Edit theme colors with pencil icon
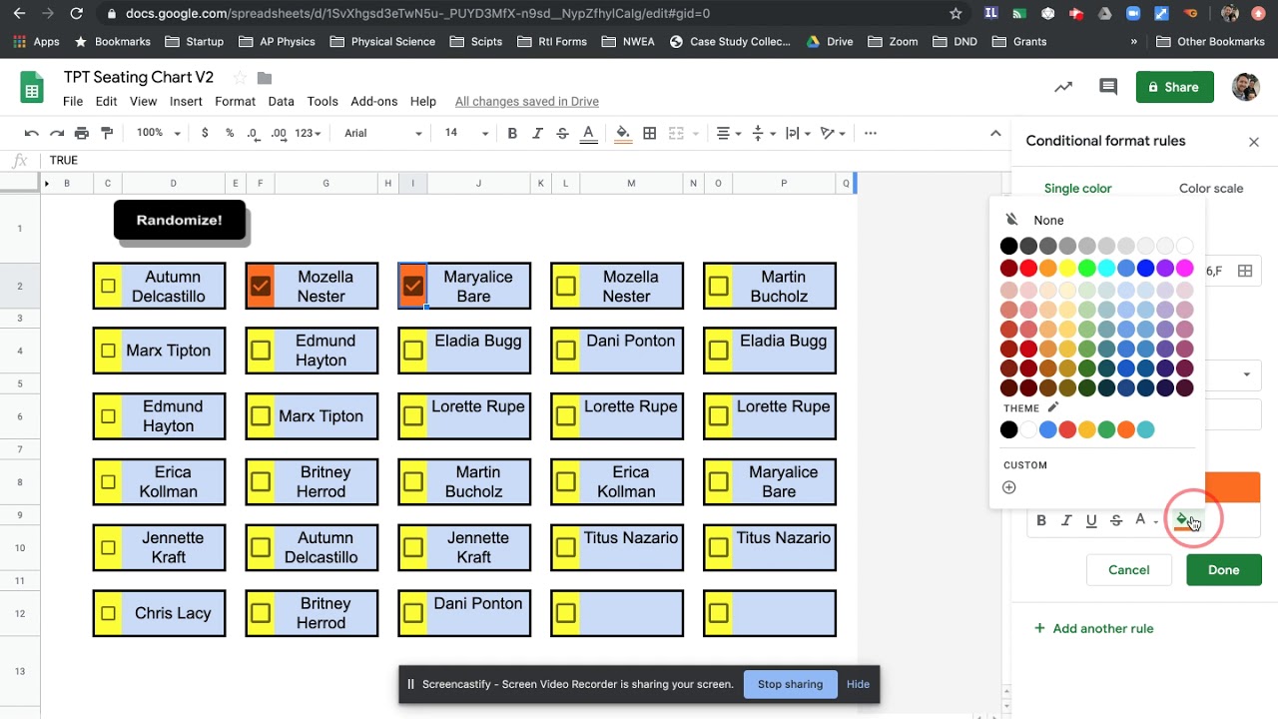The image size is (1278, 719). [1052, 407]
